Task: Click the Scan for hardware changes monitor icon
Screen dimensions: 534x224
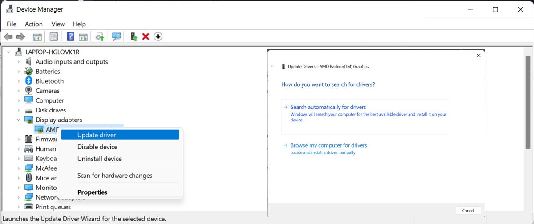Action: (117, 36)
